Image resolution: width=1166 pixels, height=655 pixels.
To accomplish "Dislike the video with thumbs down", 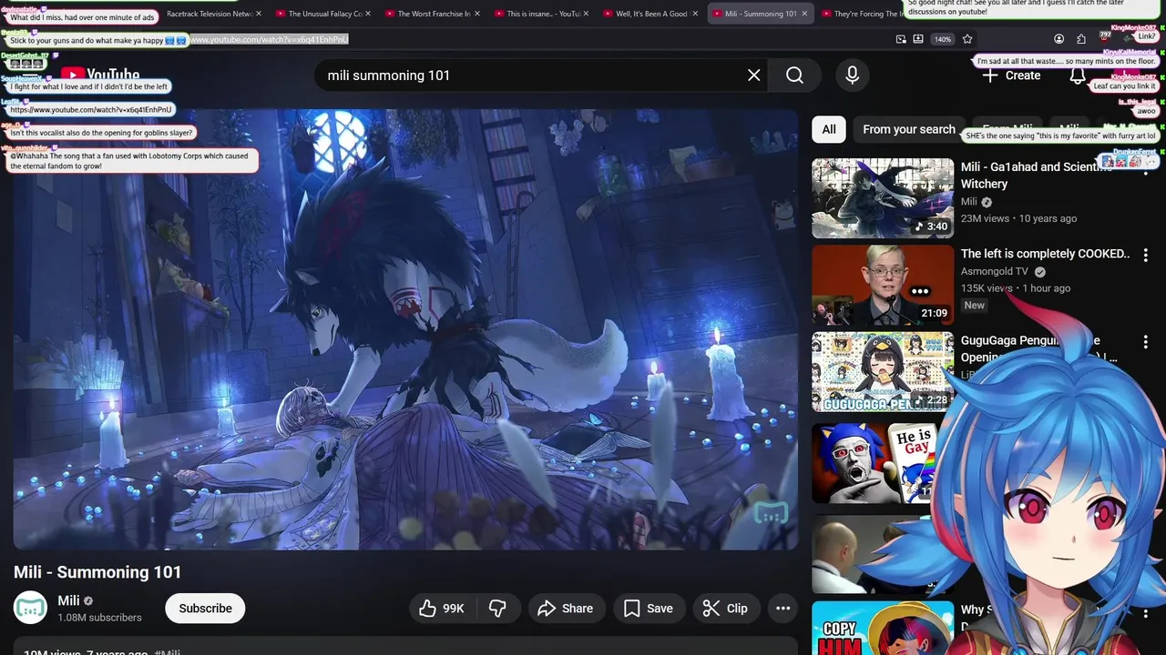I will (x=497, y=609).
